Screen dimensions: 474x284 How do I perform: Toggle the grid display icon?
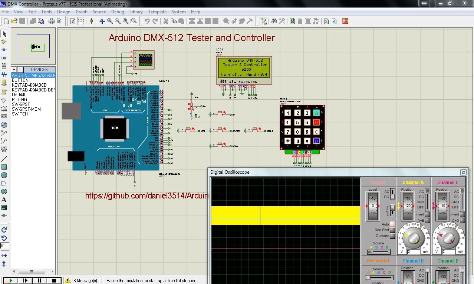click(81, 21)
